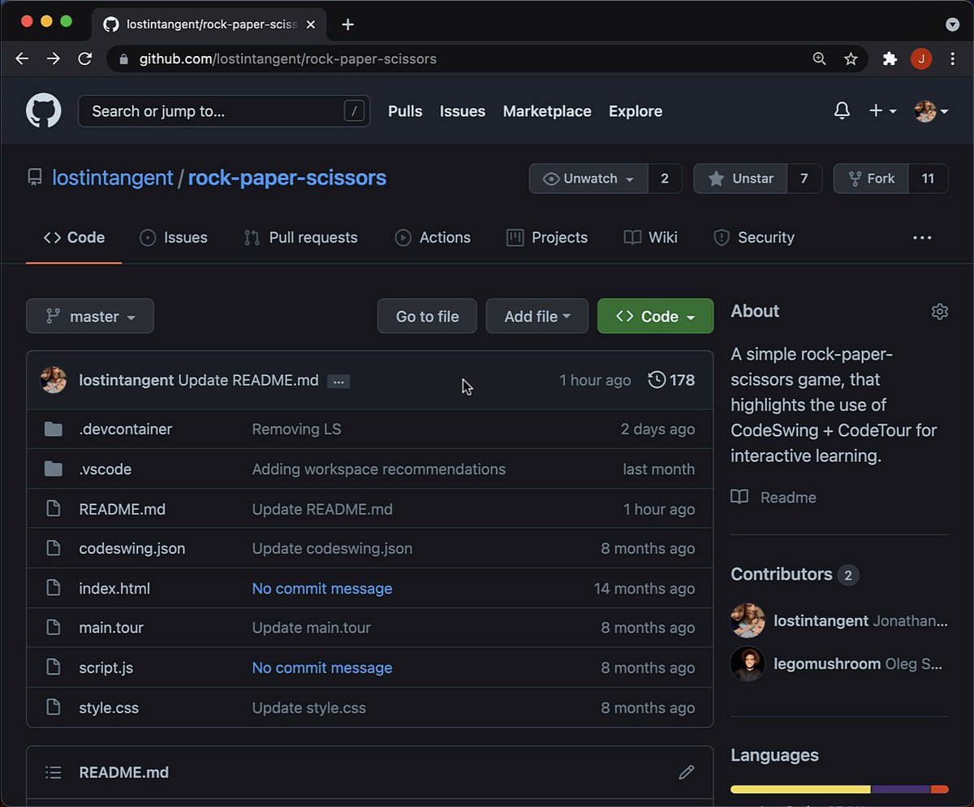The width and height of the screenshot is (974, 807).
Task: View the 178 commits history
Action: (671, 380)
